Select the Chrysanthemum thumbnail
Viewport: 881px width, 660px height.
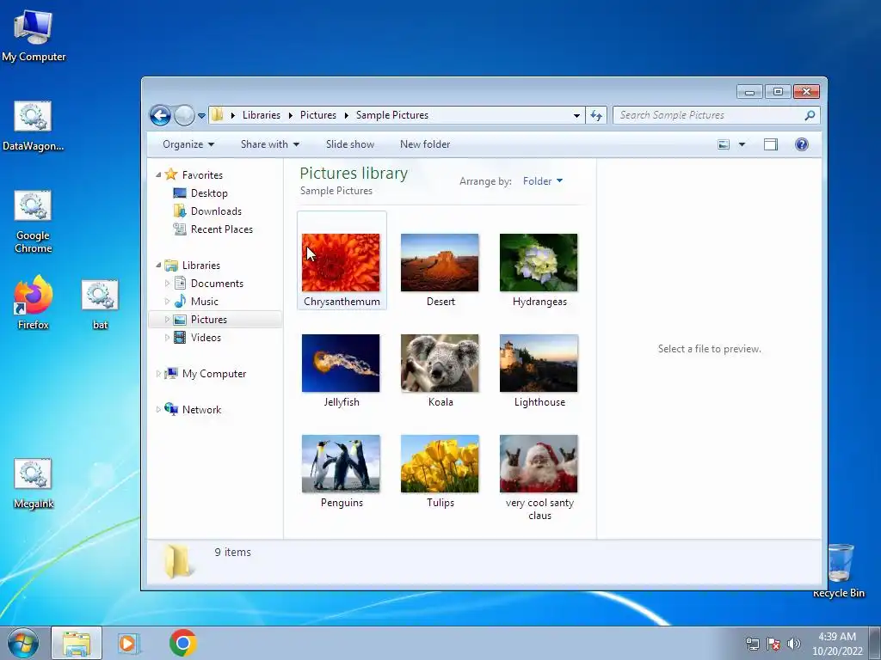tap(341, 263)
